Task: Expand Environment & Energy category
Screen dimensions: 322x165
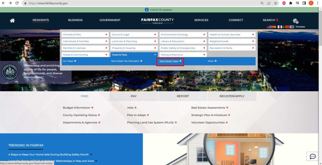Action: coord(183,35)
